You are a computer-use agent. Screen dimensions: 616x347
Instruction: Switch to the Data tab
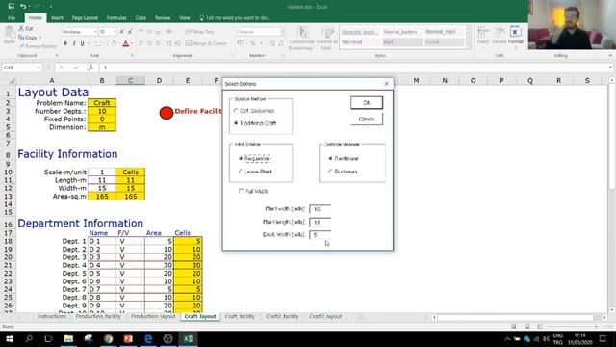(141, 18)
